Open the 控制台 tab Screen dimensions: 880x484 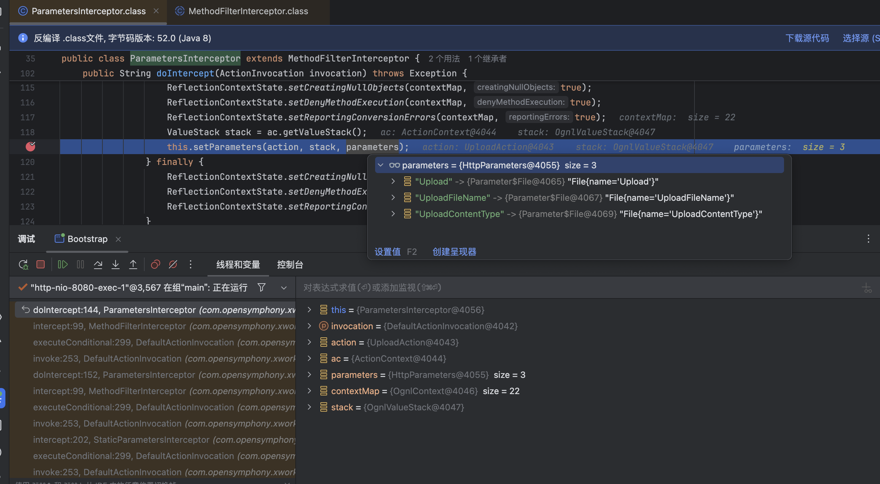pyautogui.click(x=290, y=264)
